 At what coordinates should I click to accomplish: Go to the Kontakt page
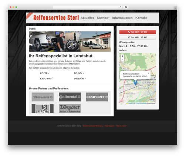click(x=141, y=18)
